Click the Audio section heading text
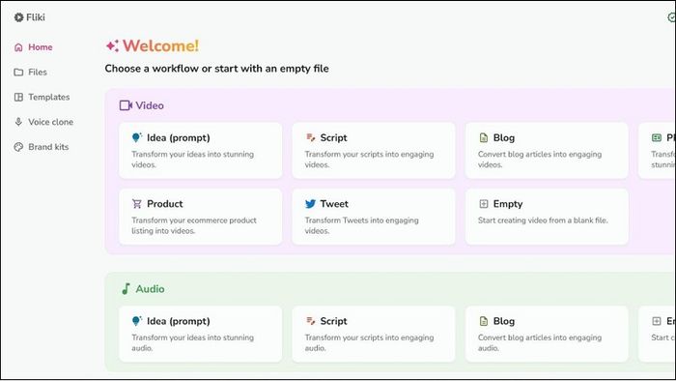 150,289
